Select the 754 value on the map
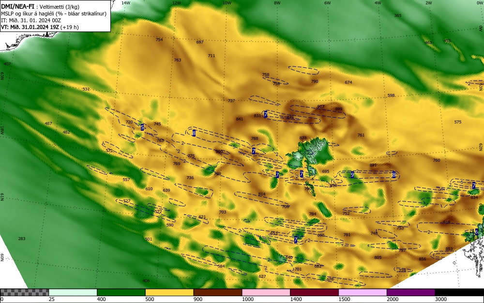 point(159,40)
